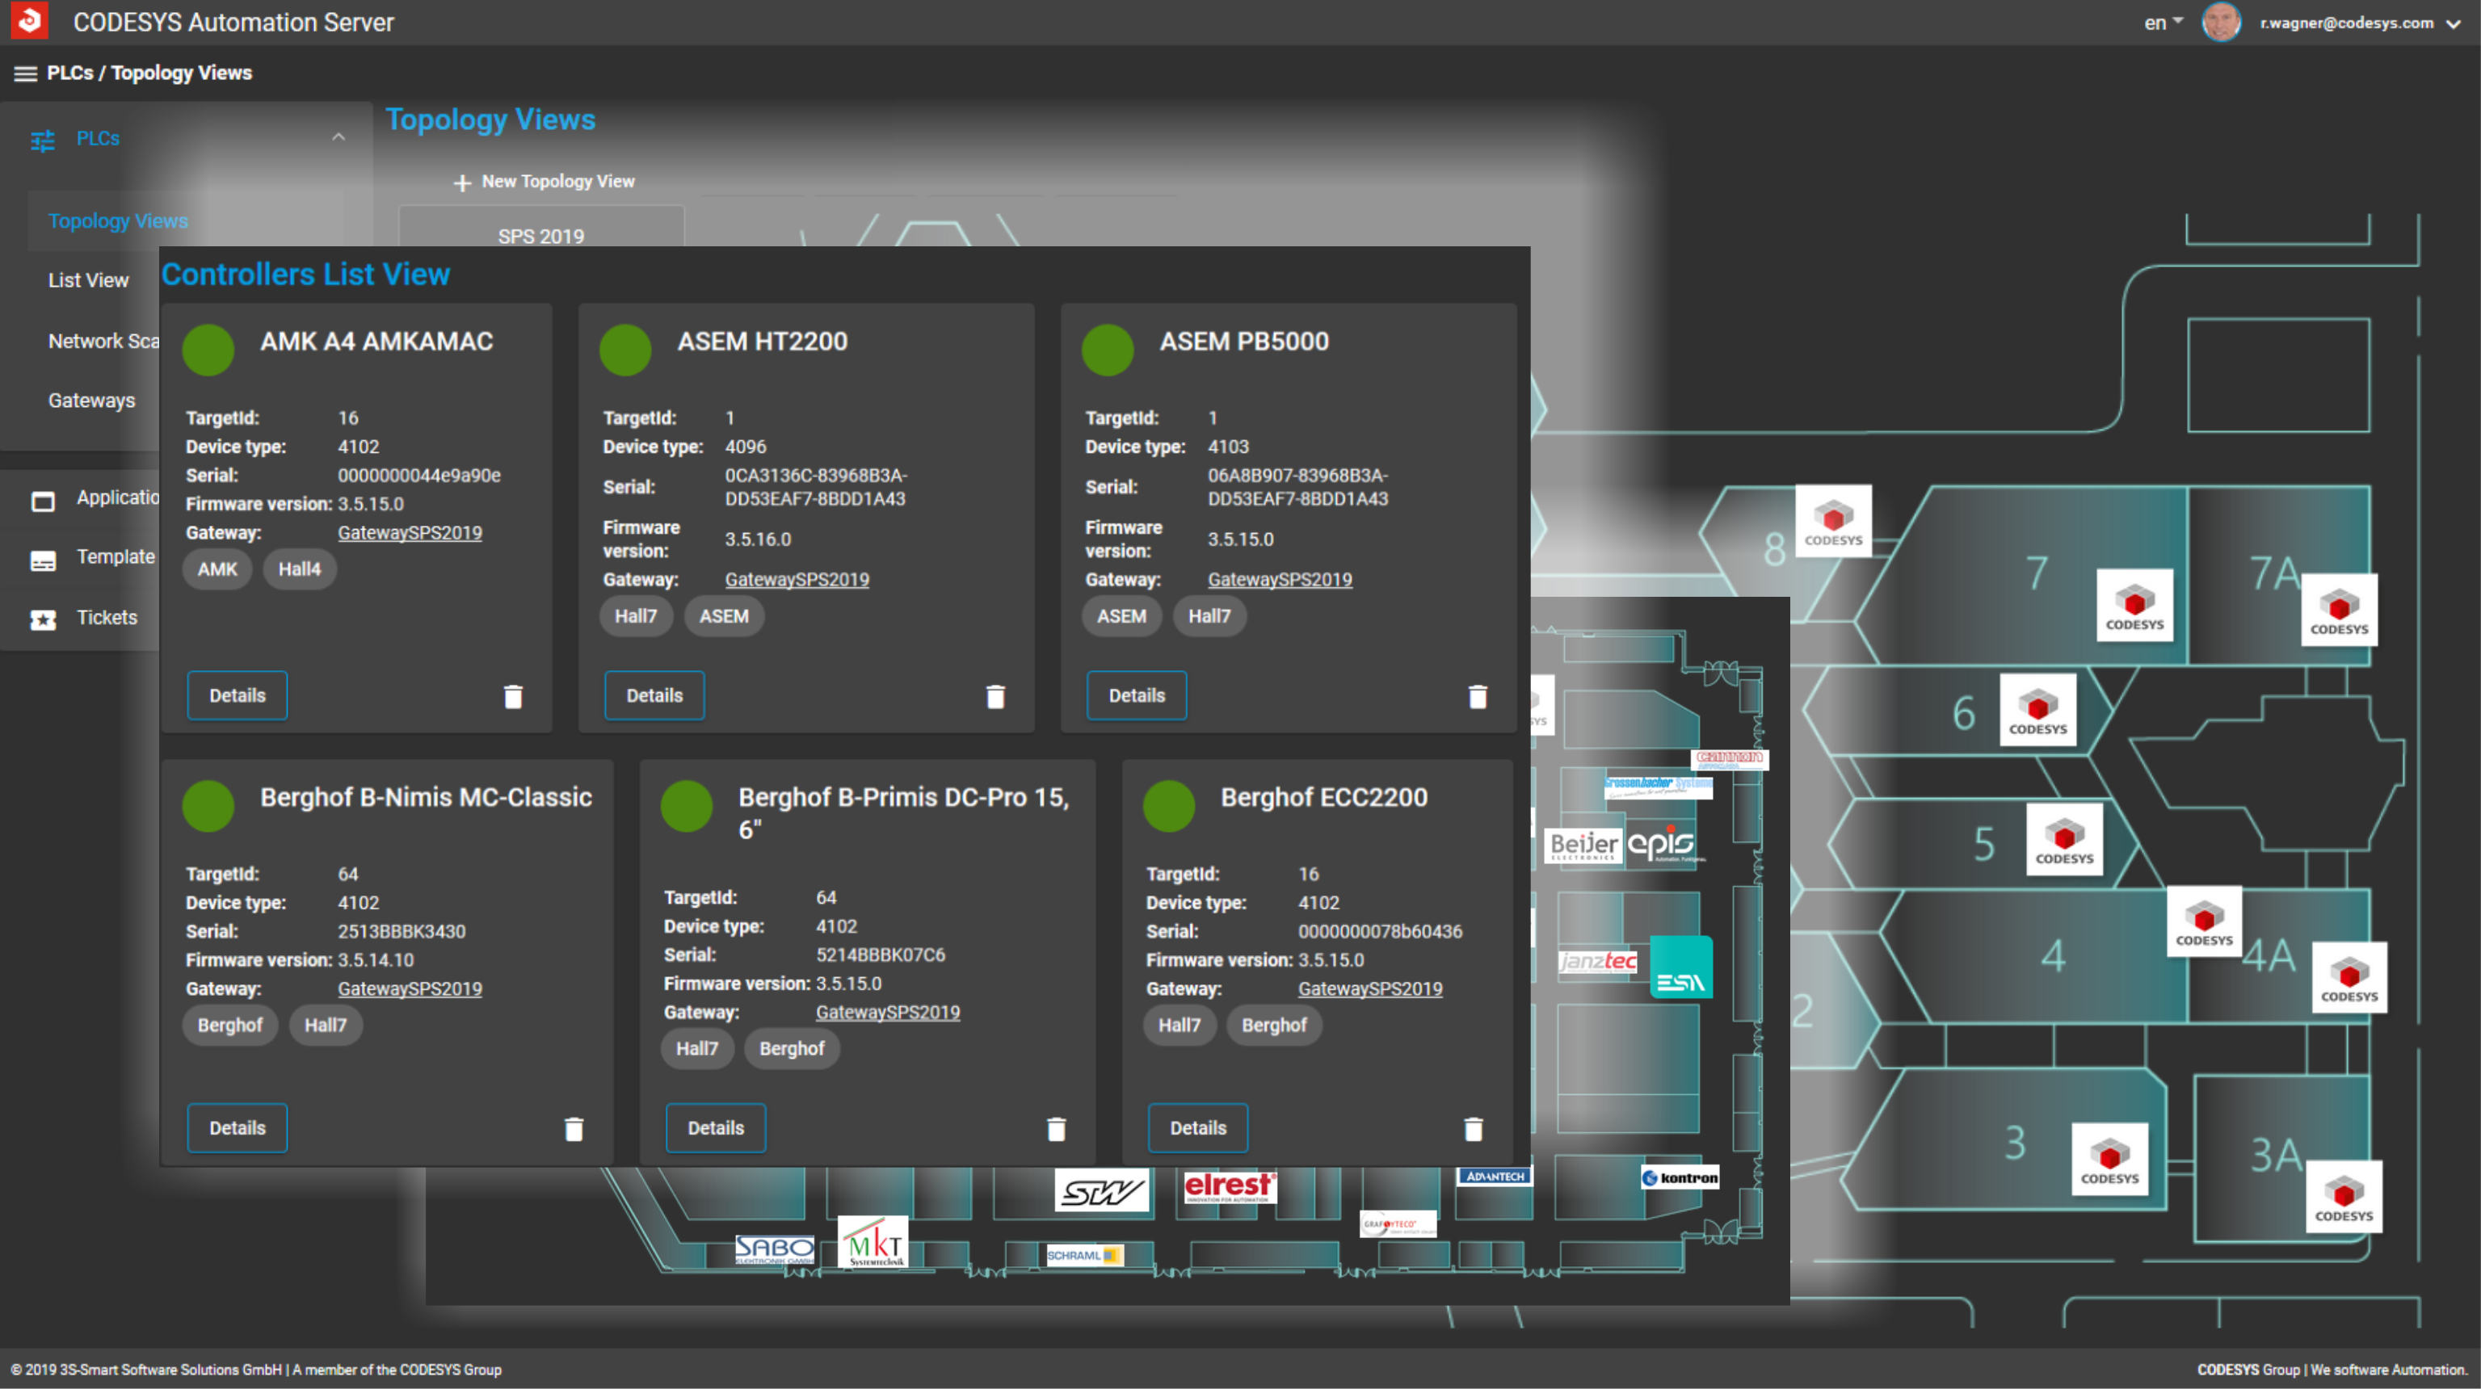Open Tickets via the star icon
This screenshot has width=2481, height=1389.
coord(44,619)
